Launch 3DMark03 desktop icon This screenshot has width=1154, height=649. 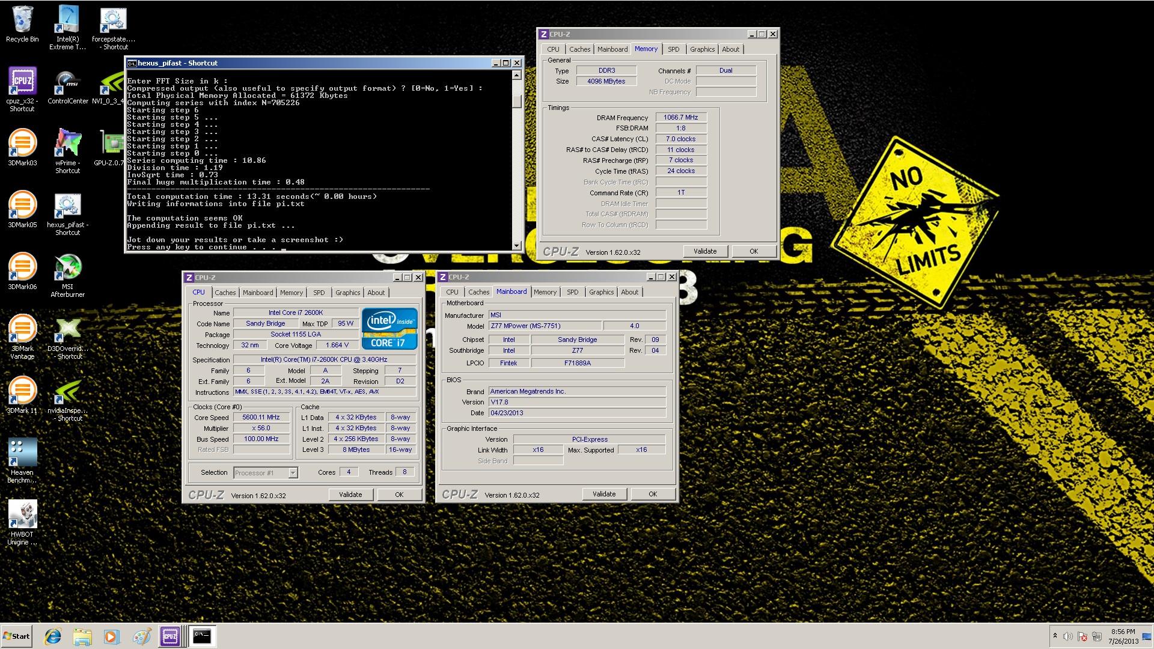coord(22,147)
